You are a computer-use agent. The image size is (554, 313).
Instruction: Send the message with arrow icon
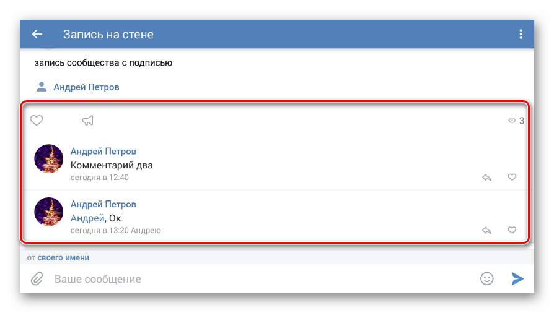(x=517, y=279)
